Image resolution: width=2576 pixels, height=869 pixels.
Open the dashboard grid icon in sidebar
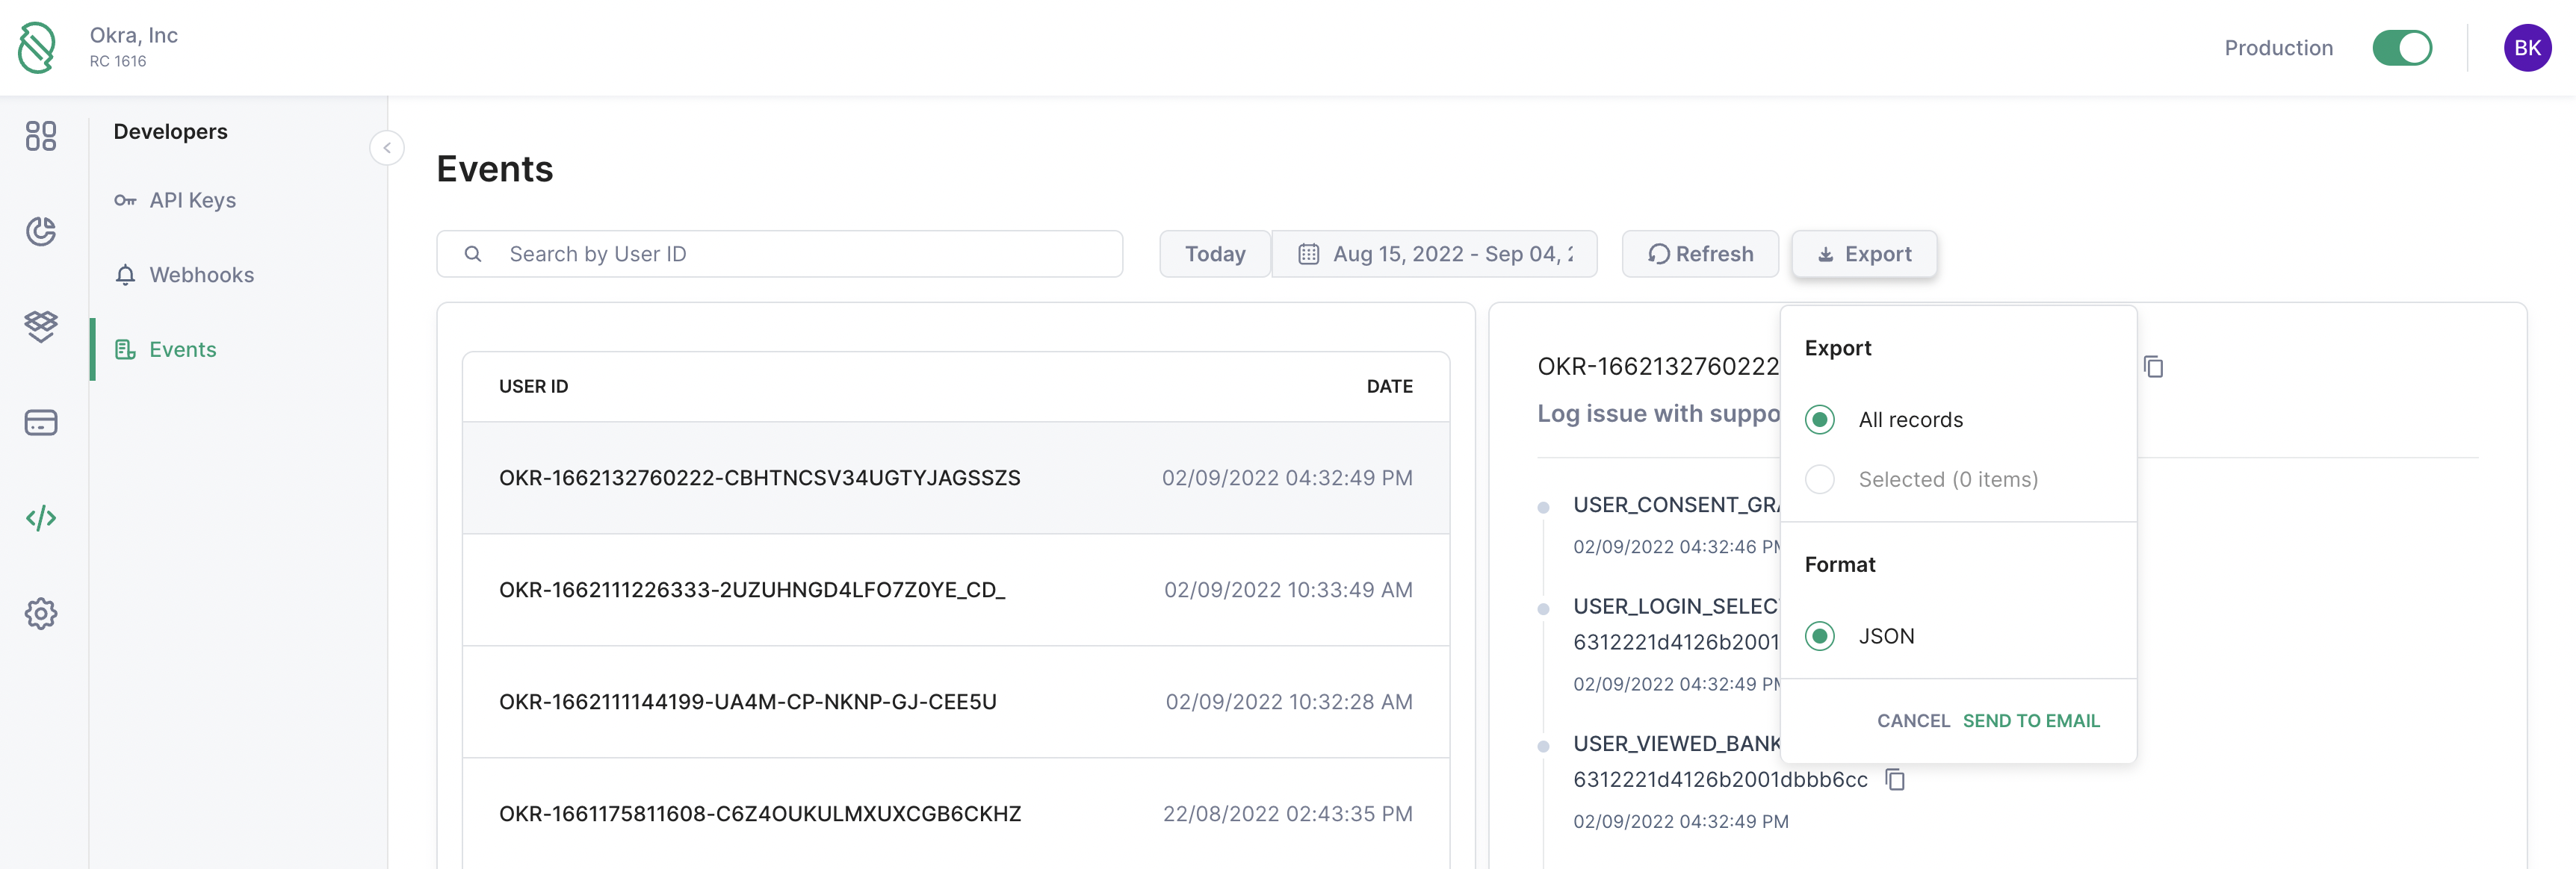tap(41, 136)
